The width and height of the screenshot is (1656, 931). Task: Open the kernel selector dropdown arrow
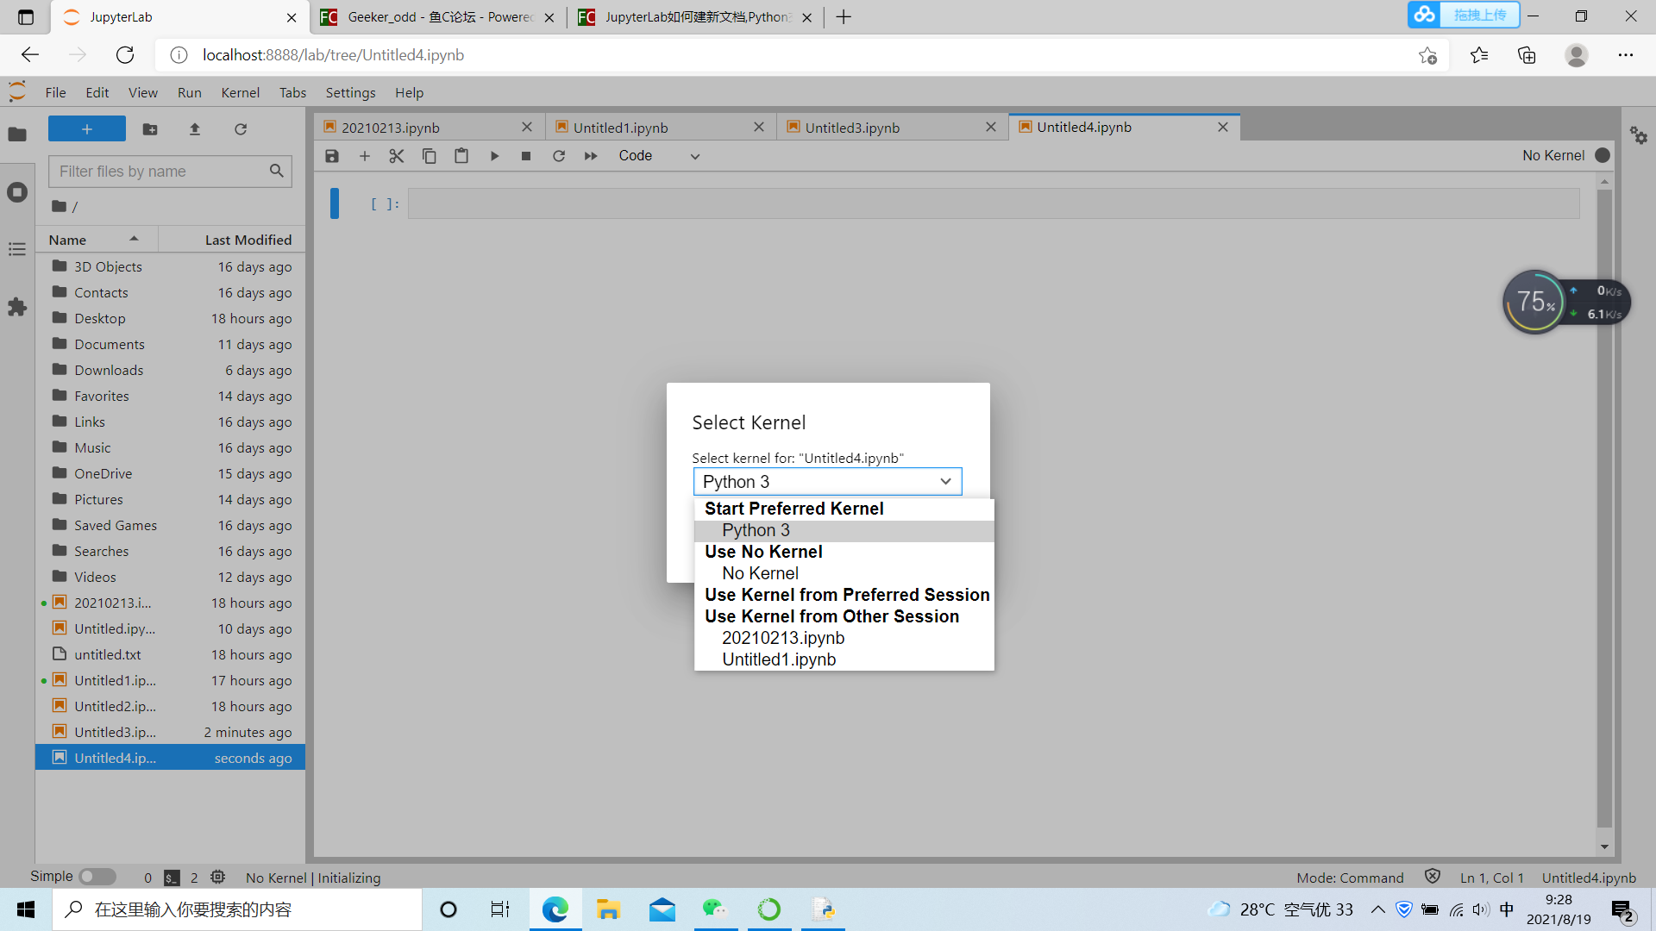coord(945,481)
